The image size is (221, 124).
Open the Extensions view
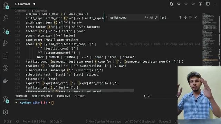pos(6,55)
